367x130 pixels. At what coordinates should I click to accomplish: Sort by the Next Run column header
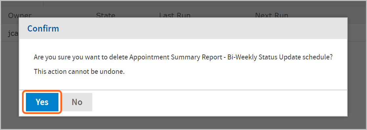click(272, 15)
